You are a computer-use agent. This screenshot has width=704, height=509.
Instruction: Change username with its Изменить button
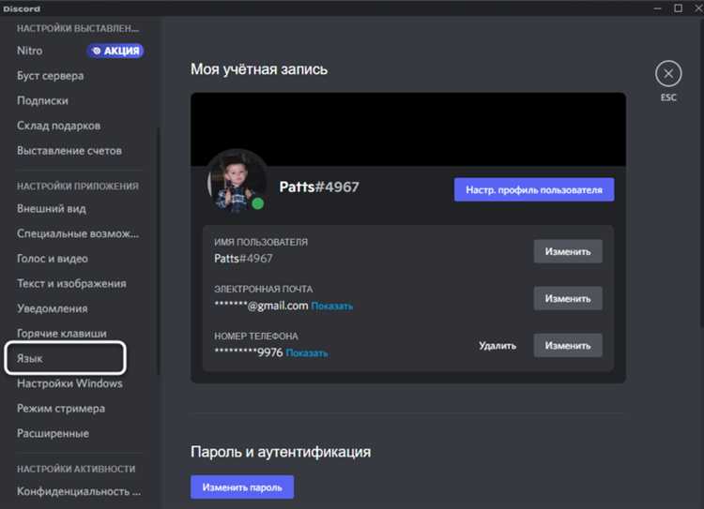[568, 251]
